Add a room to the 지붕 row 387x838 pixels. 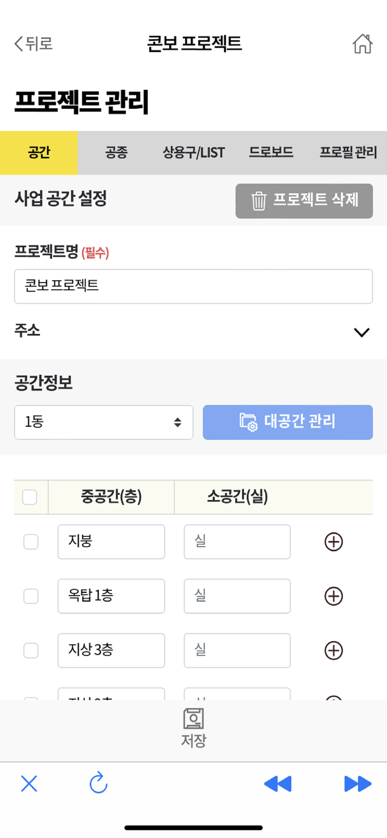pos(333,542)
